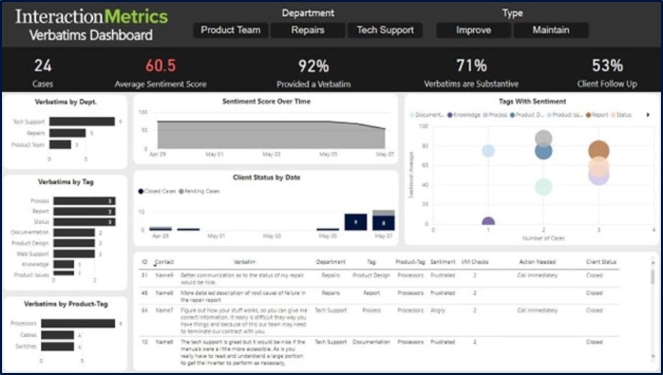This screenshot has width=663, height=375.
Task: Select the Status bar in Verbatims by Tag
Action: pyautogui.click(x=84, y=222)
